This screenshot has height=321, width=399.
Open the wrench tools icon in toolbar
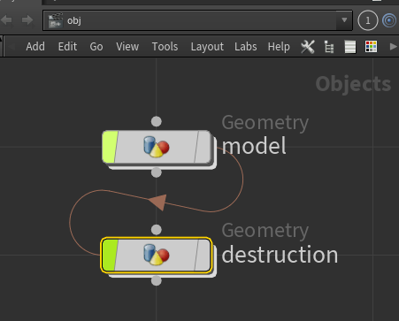pos(308,47)
